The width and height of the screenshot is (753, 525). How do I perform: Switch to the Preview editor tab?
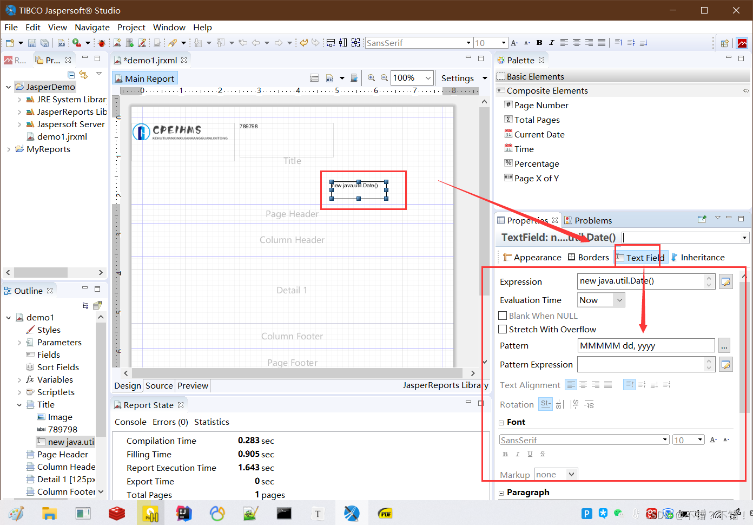coord(193,385)
